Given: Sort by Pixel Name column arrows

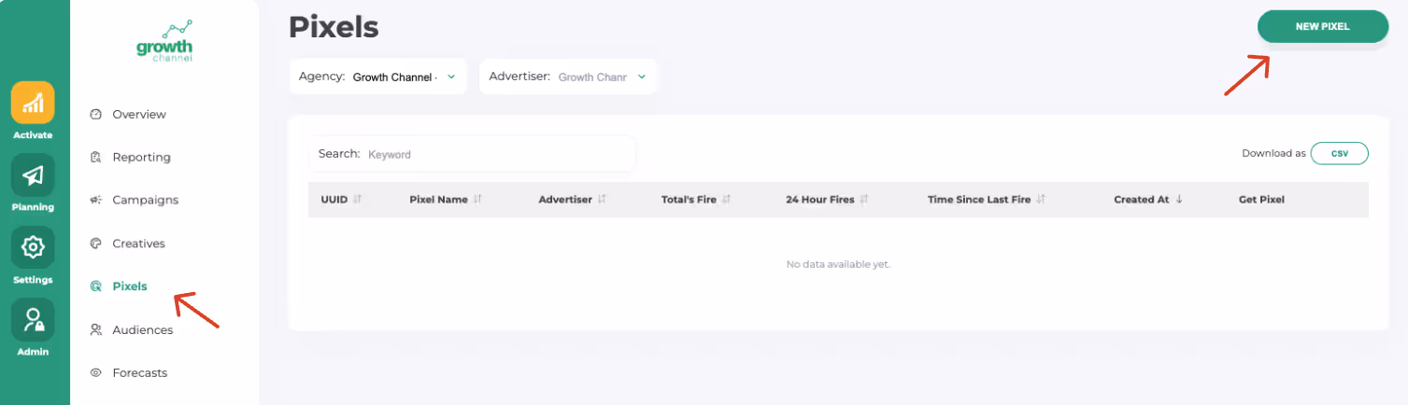Looking at the screenshot, I should click(477, 200).
